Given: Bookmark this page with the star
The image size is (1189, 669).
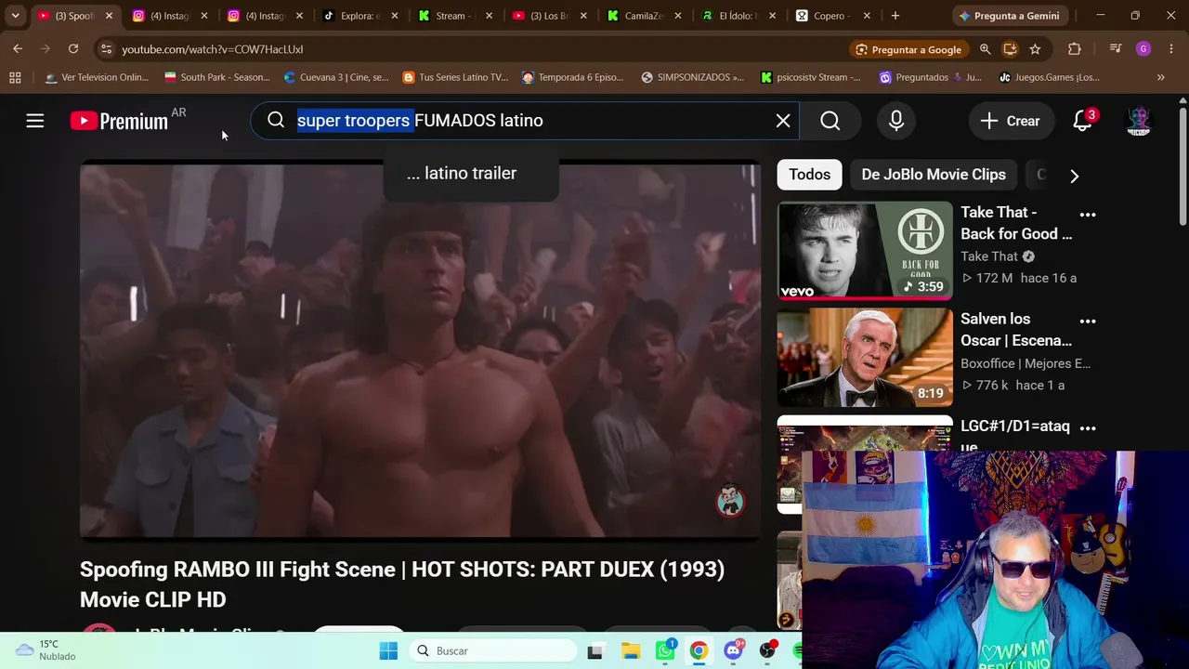Looking at the screenshot, I should 1035,49.
